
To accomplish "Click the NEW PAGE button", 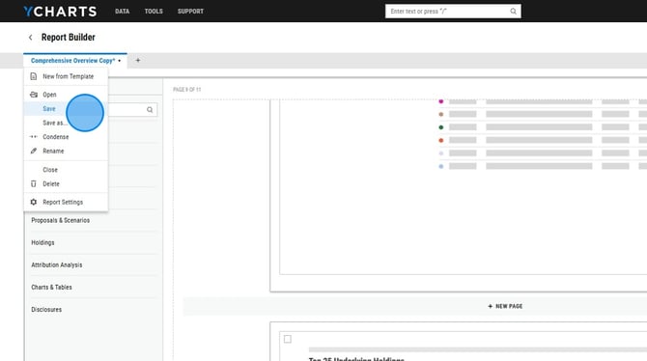I will tap(505, 306).
